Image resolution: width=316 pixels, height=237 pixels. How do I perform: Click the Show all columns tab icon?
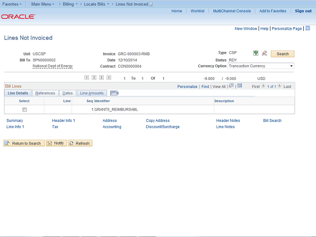tap(114, 93)
